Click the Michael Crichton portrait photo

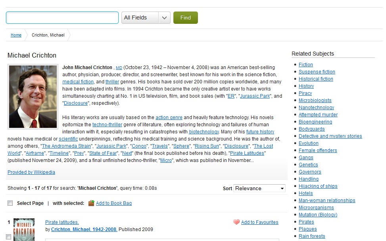33,96
